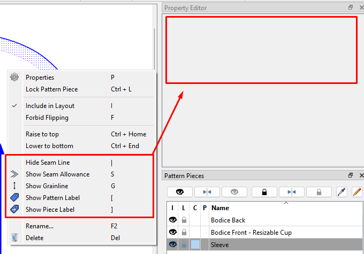Screen dimensions: 364x254
Task: Toggle lock icon on Bodice Front row
Action: 184,232
